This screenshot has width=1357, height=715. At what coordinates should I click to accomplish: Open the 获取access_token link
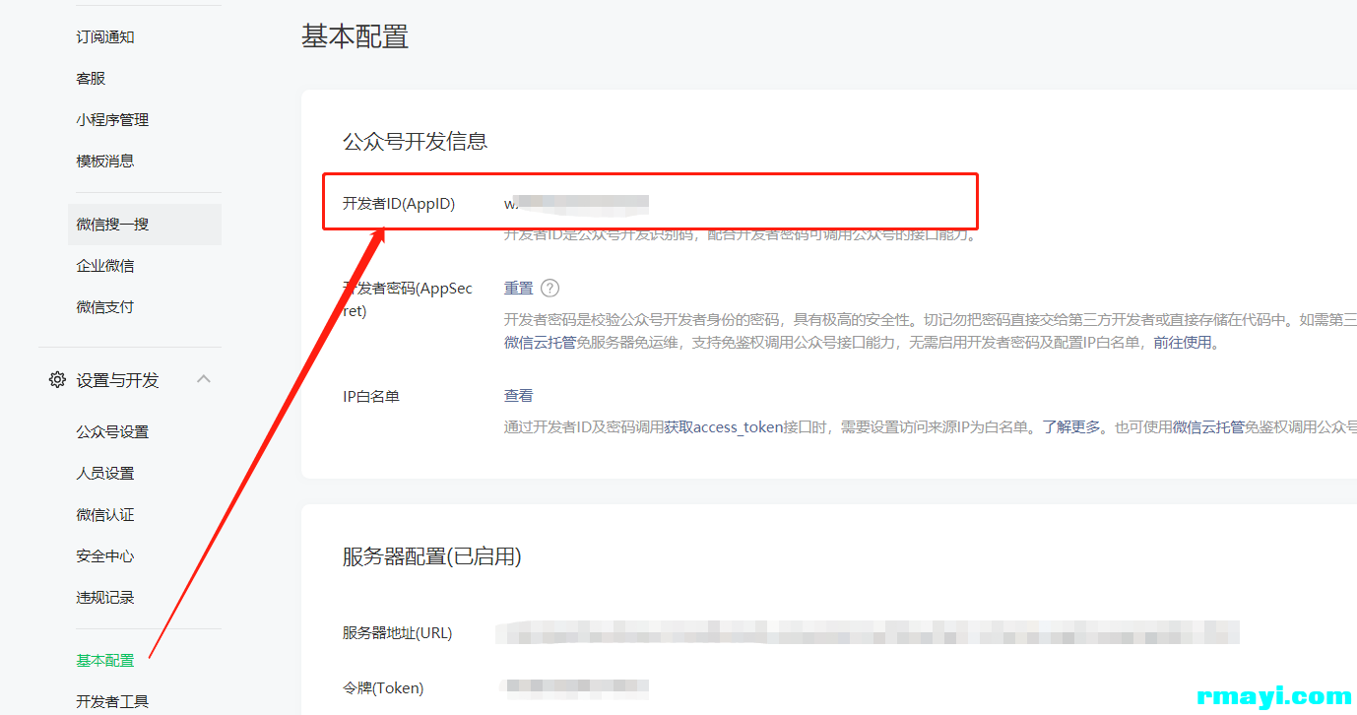pos(723,427)
